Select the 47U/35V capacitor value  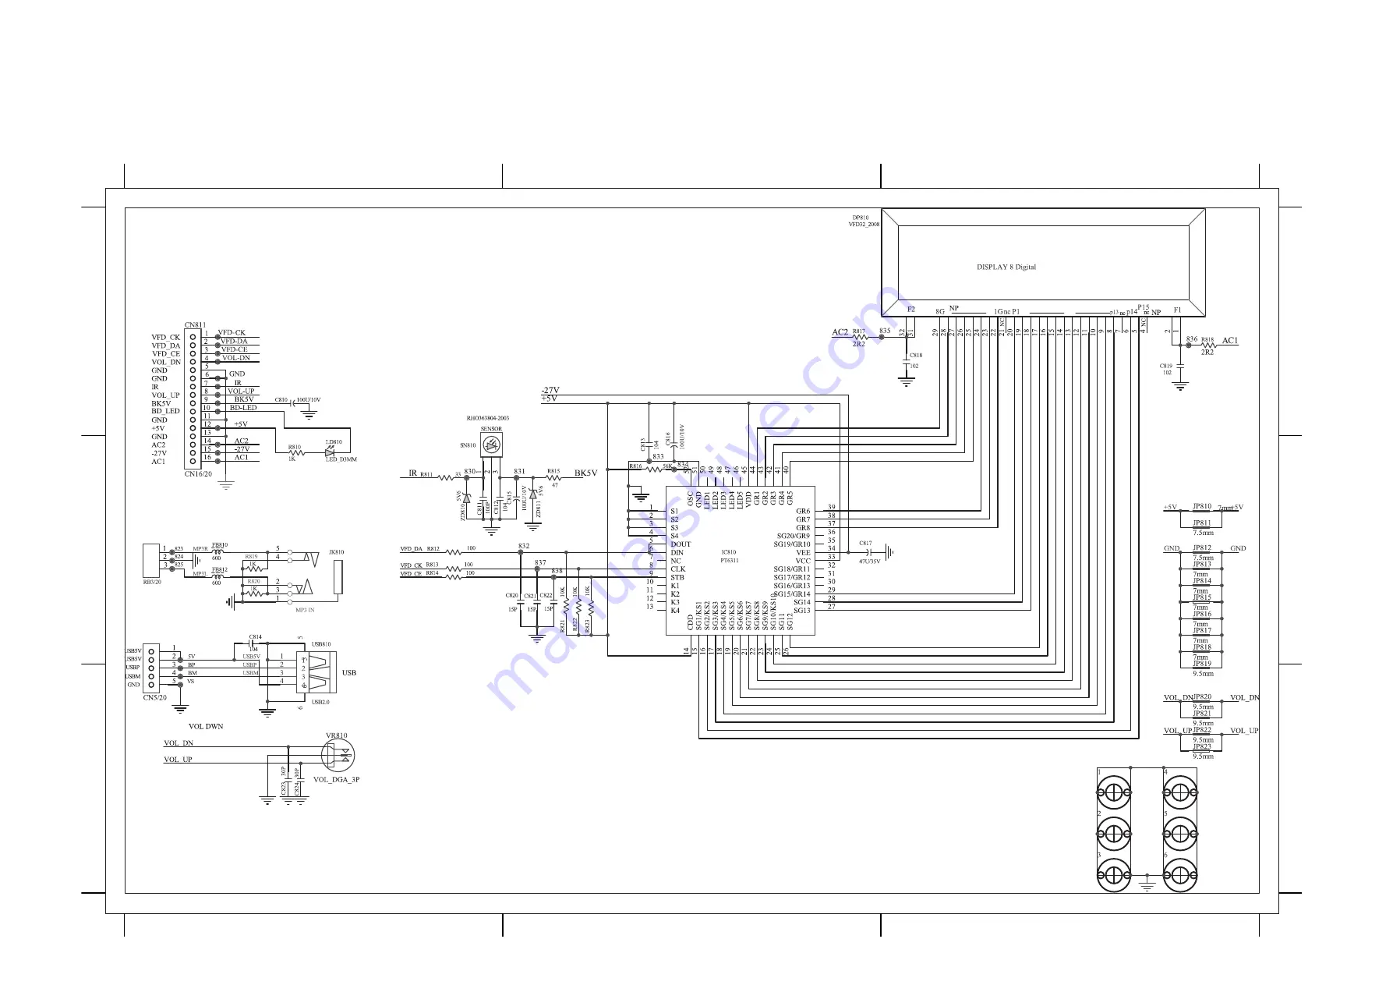coord(869,562)
